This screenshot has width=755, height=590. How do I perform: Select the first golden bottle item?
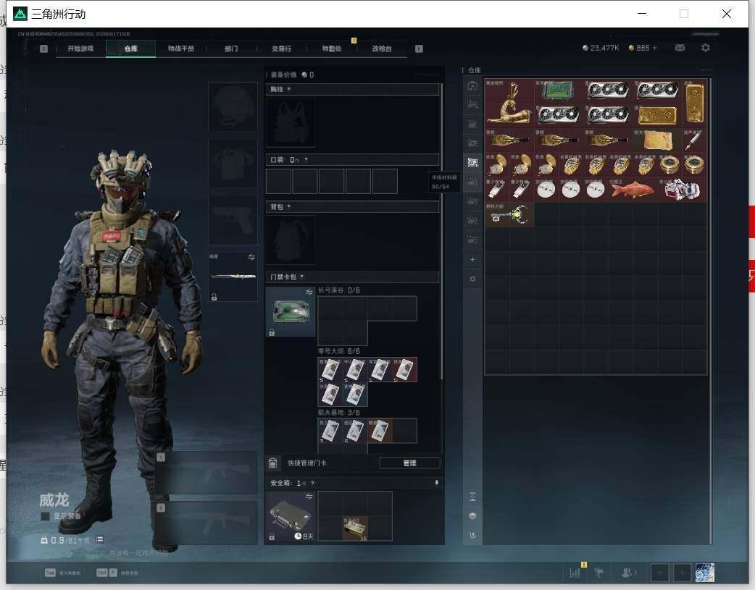(x=509, y=140)
